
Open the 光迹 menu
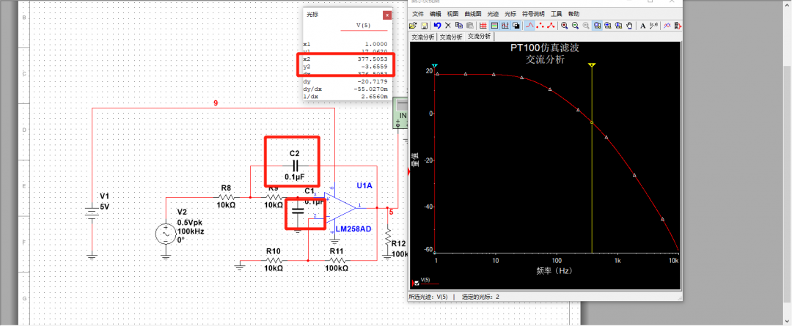coord(493,14)
